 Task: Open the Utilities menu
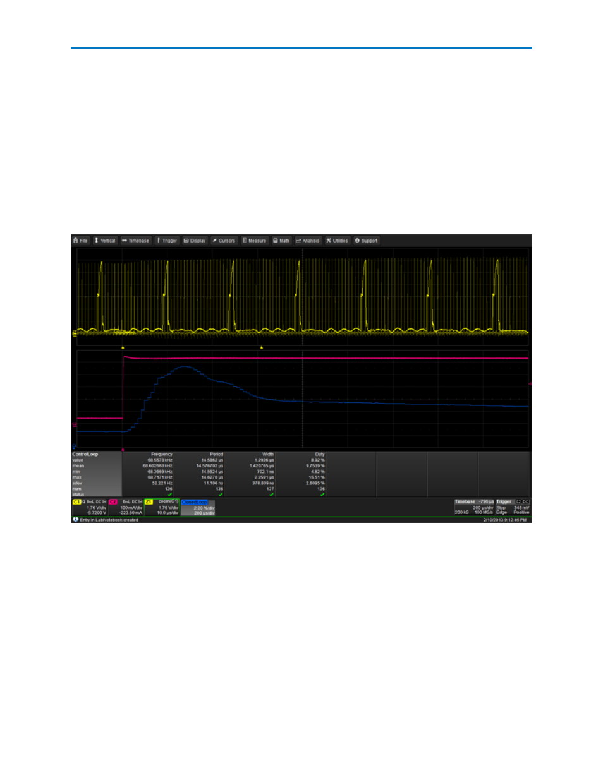[337, 241]
